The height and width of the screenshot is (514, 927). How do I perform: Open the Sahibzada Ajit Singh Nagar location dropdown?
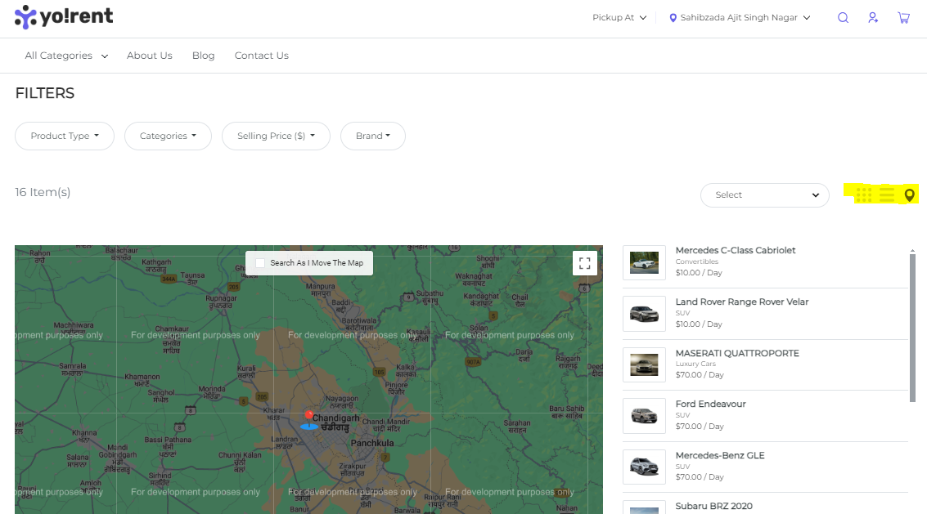[x=740, y=18]
